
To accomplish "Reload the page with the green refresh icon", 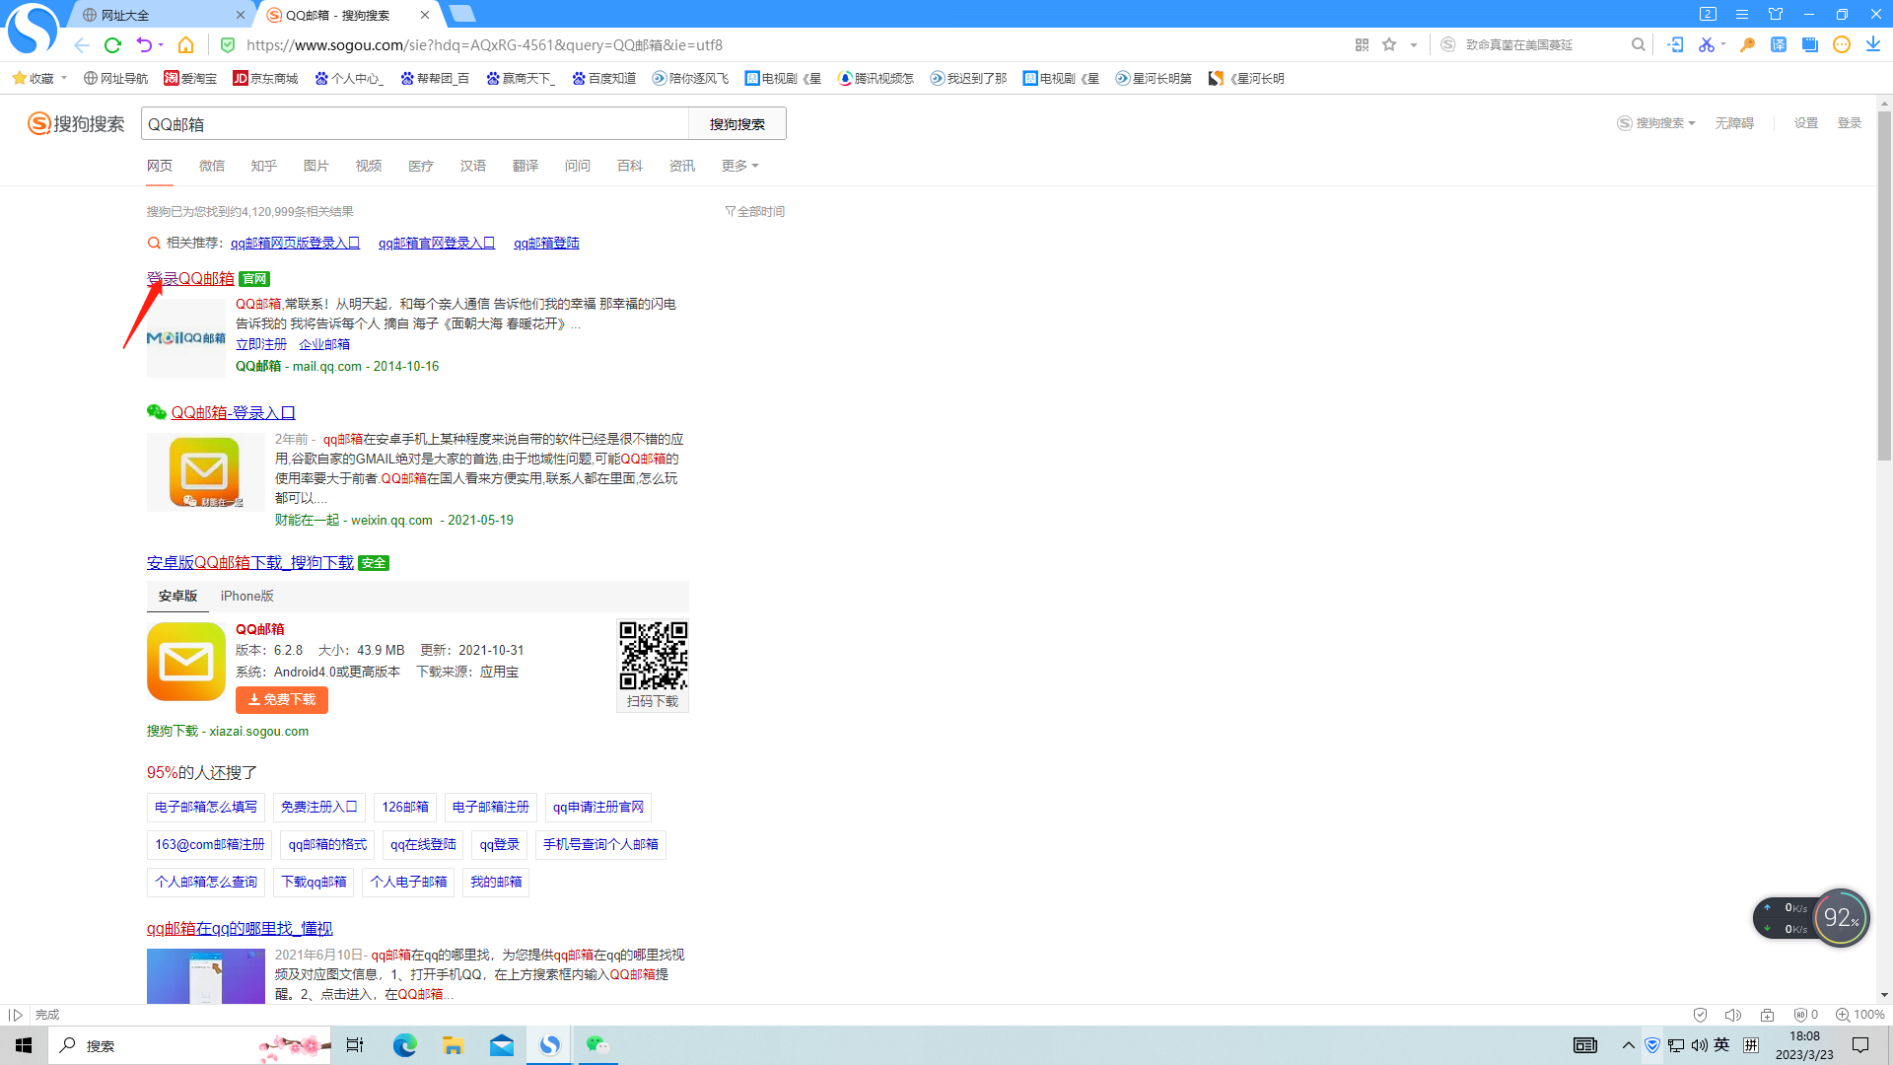I will 112,44.
